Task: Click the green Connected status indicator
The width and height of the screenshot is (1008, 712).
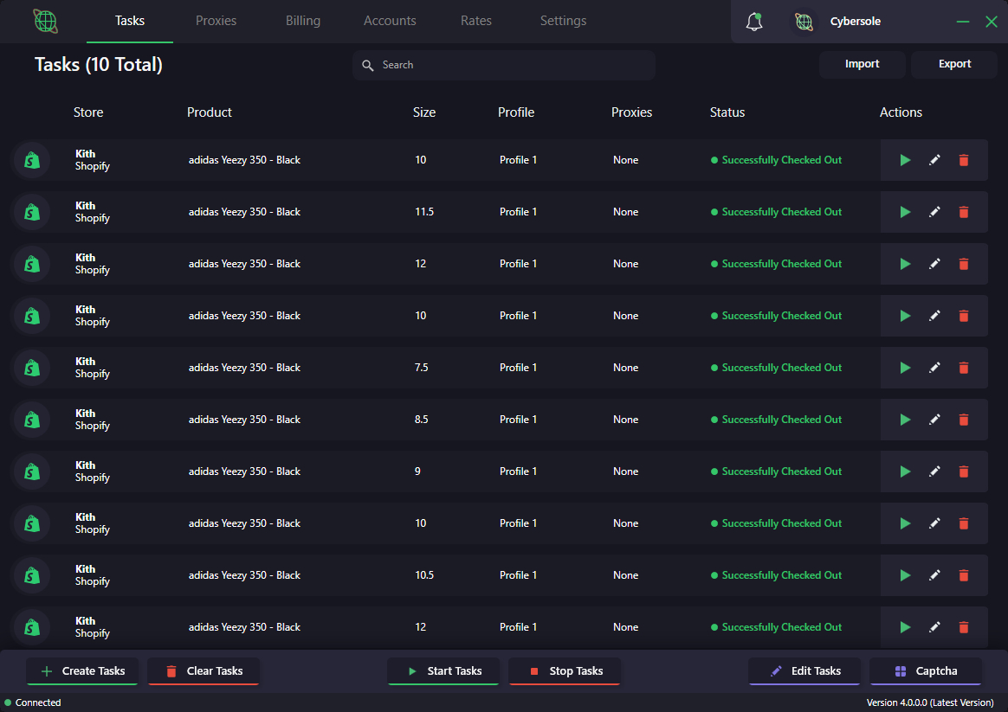Action: [x=9, y=702]
